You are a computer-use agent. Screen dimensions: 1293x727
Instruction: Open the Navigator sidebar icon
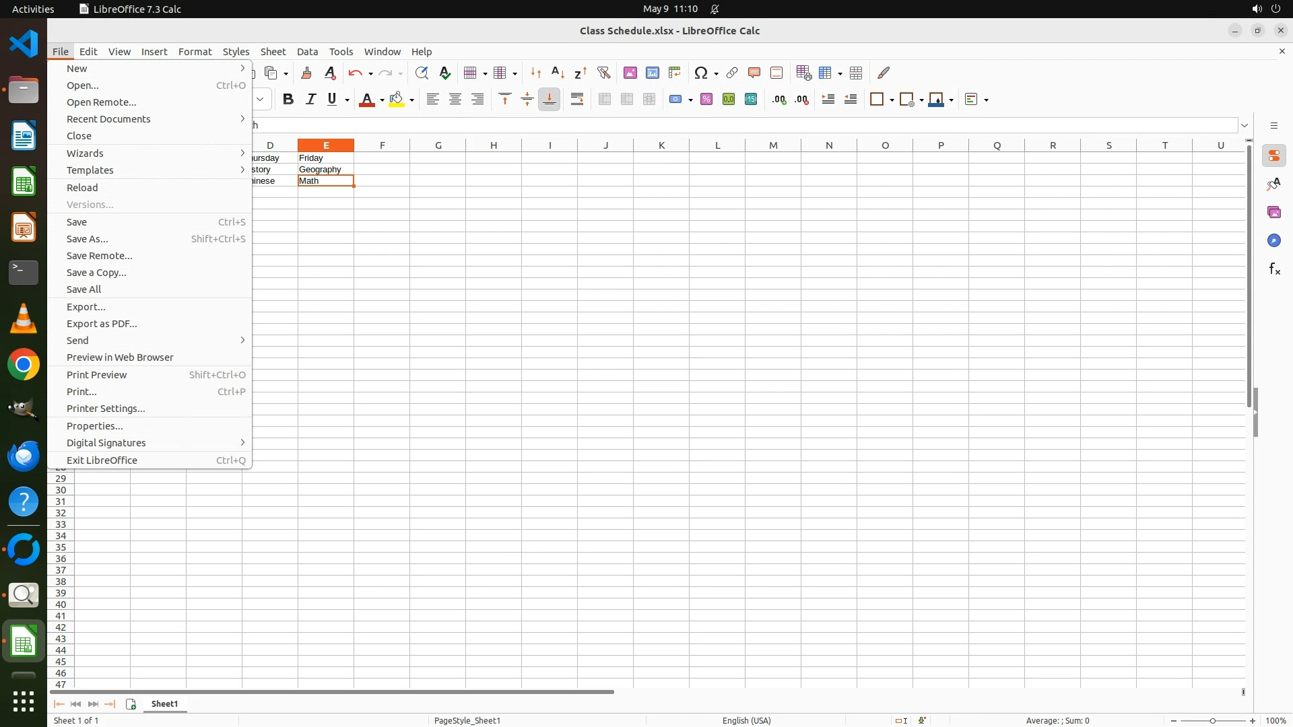[x=1273, y=240]
